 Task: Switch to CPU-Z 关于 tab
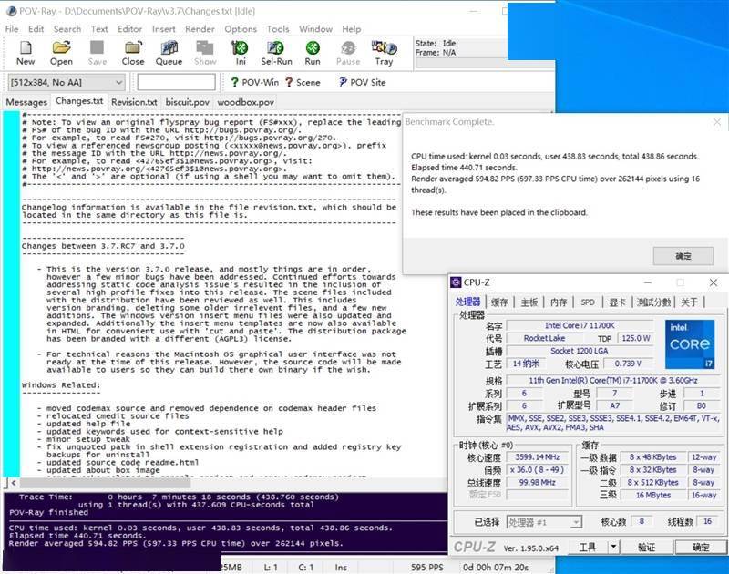689,302
